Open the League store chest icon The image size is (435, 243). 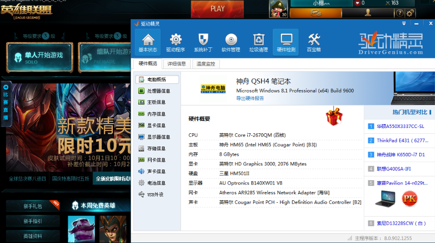(316, 13)
